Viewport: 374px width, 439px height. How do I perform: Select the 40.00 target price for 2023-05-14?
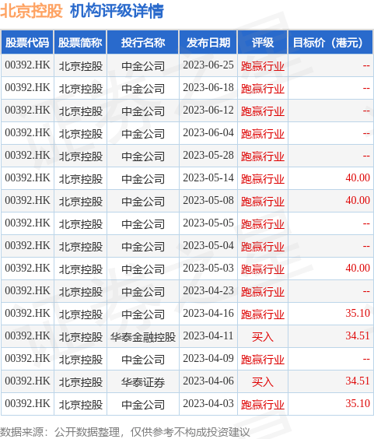tap(358, 177)
